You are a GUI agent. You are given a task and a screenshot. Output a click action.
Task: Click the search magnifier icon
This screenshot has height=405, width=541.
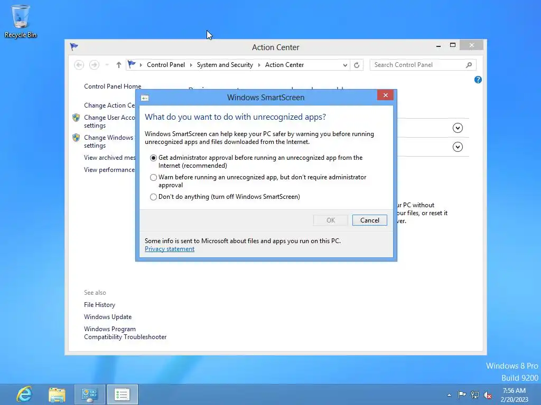pyautogui.click(x=469, y=65)
